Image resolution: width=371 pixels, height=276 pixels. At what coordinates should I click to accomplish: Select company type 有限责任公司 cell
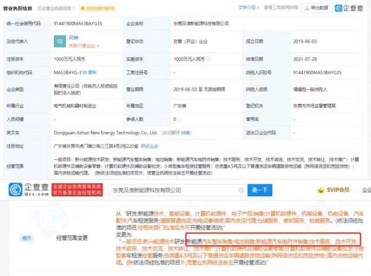tap(86, 89)
